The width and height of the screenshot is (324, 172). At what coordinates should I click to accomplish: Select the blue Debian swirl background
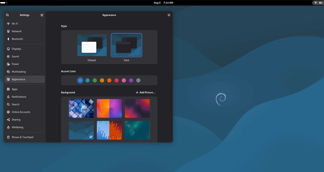(81, 130)
